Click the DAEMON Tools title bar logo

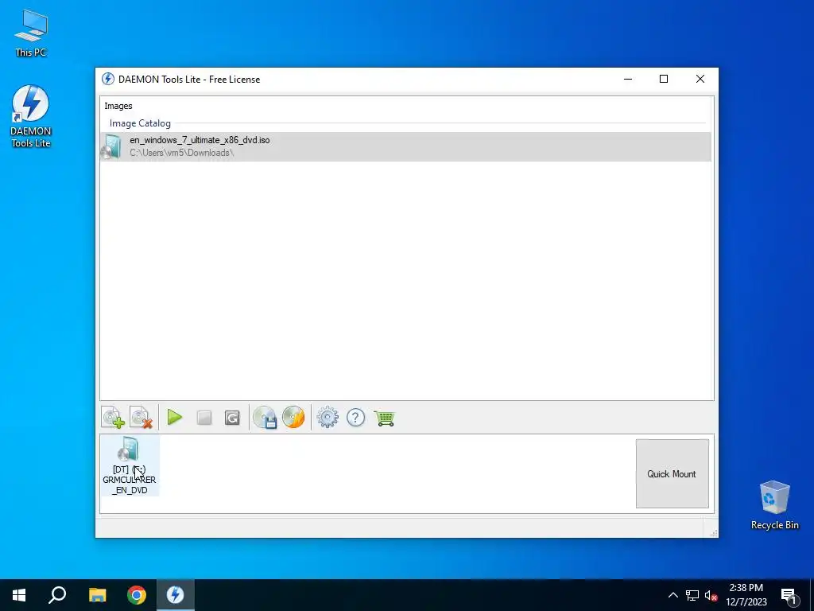coord(108,79)
